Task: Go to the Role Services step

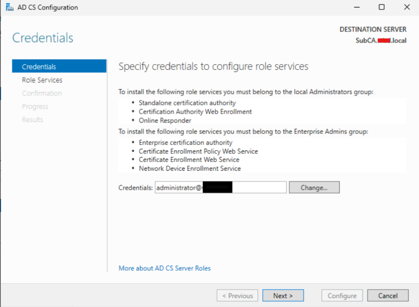Action: pyautogui.click(x=42, y=80)
